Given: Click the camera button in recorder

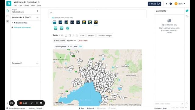Looking at the screenshot, I should tap(12, 103).
